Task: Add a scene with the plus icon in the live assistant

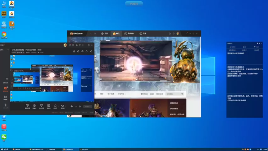Action: point(8,50)
